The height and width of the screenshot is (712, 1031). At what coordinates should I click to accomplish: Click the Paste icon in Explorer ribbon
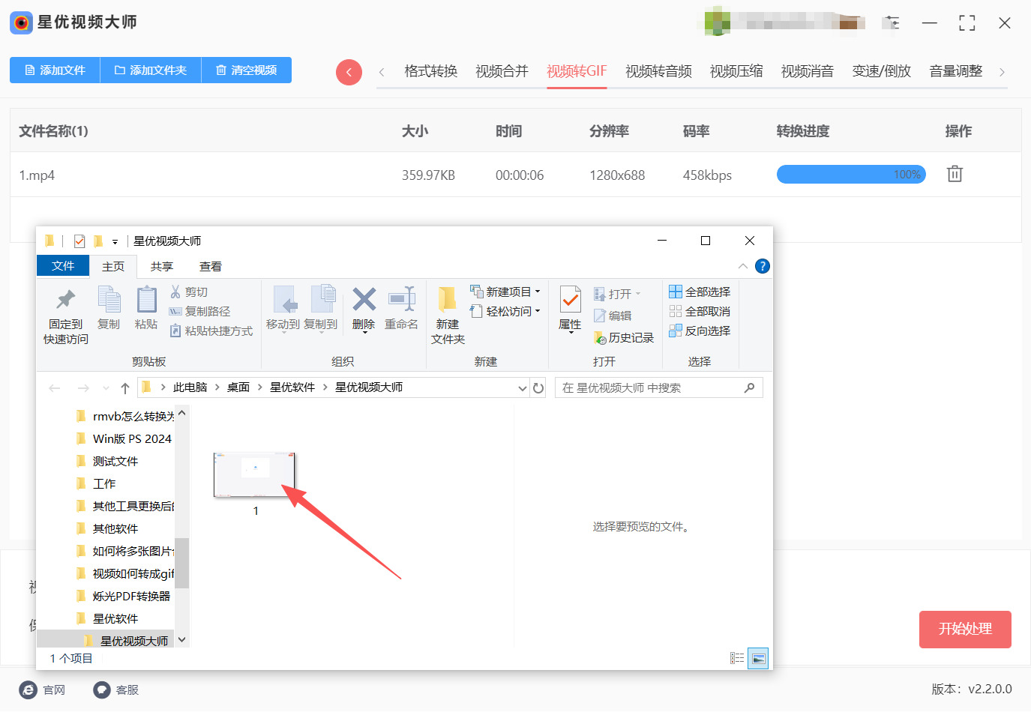[146, 308]
